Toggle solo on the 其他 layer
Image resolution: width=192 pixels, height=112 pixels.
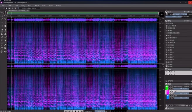[173, 96]
